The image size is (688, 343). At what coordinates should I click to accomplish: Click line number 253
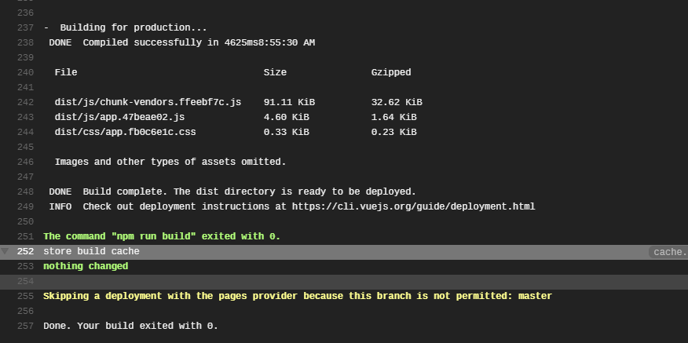pos(25,266)
